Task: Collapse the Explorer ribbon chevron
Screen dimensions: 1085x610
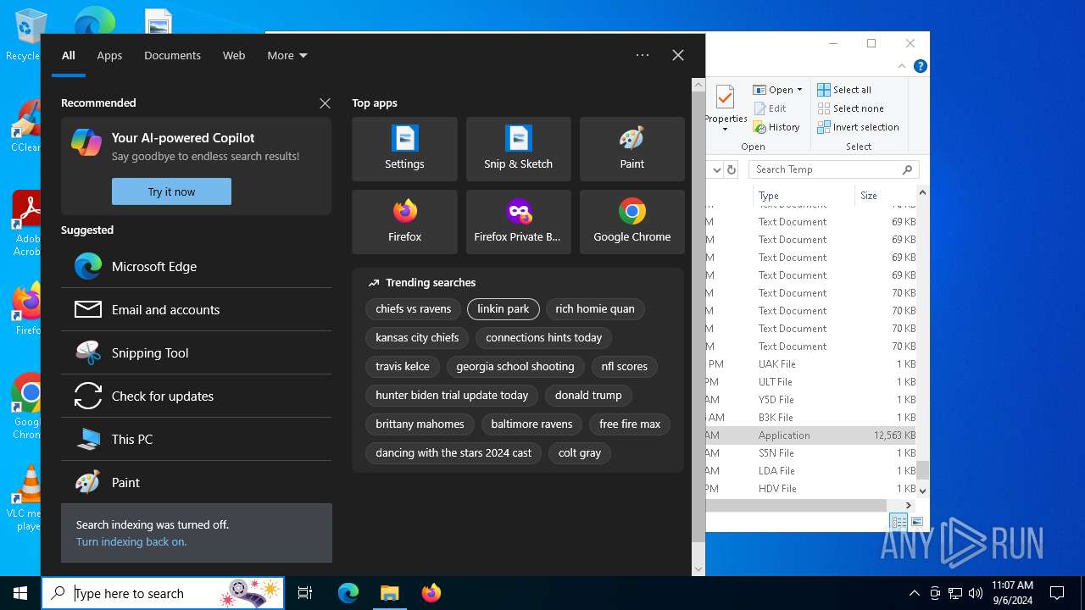Action: 903,66
